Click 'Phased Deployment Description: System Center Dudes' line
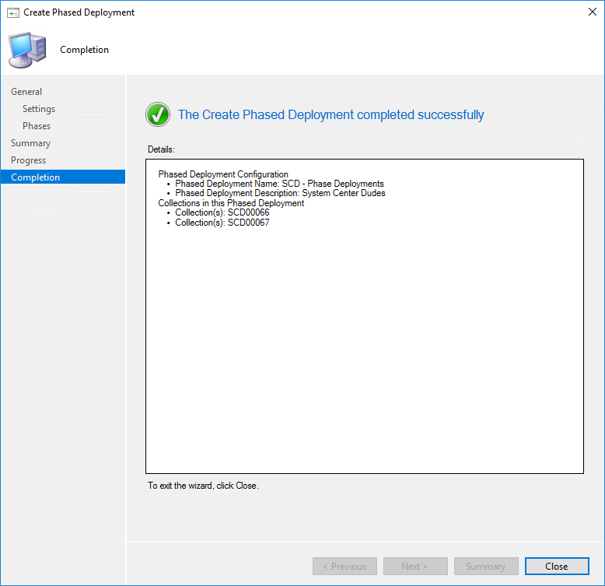The image size is (605, 586). click(280, 193)
